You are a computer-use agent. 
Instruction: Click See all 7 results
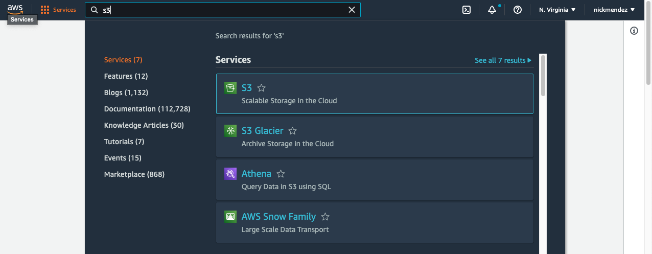coord(503,60)
